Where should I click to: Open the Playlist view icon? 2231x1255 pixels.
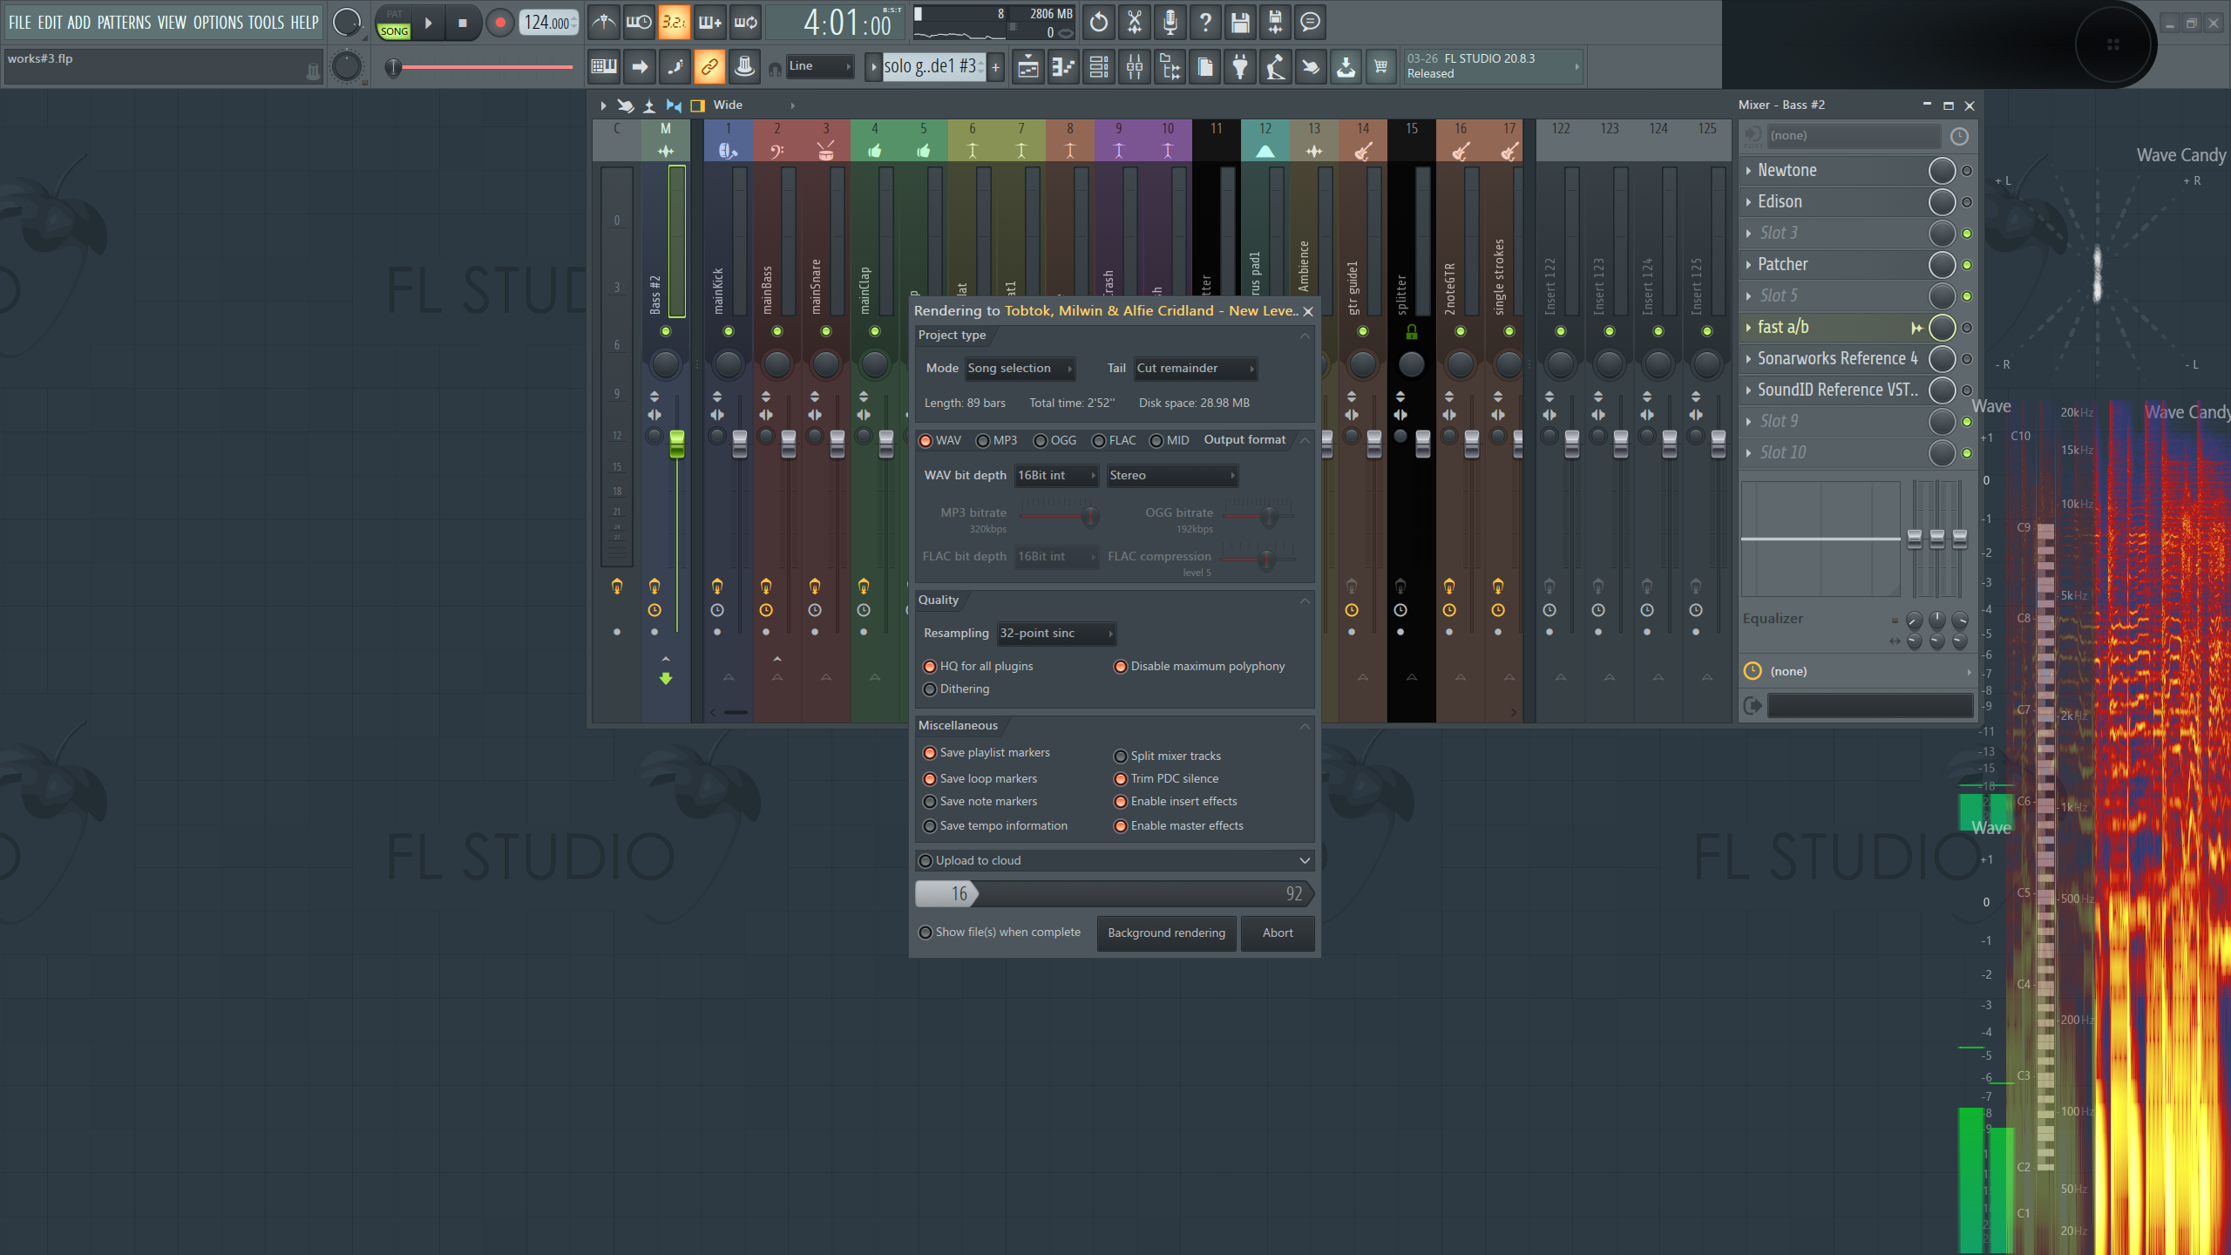click(1028, 67)
